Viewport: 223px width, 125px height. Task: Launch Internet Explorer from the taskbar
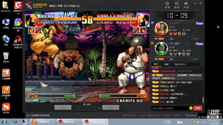click(x=14, y=122)
